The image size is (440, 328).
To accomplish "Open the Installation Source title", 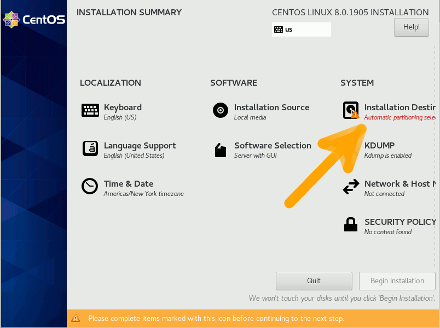I will tap(271, 108).
